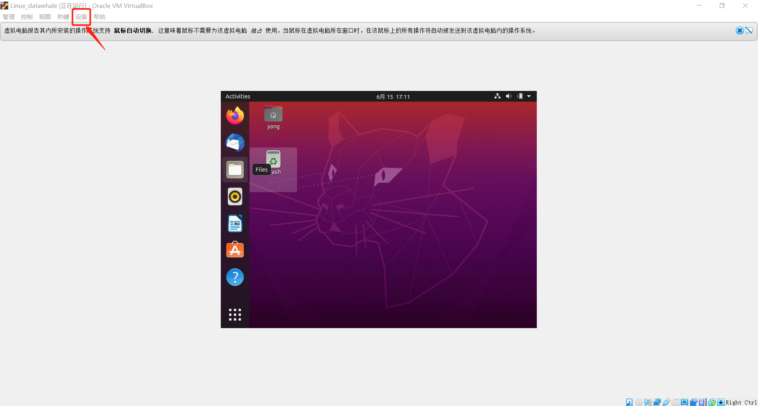Launch Thunderbird Mail from the dock
This screenshot has width=758, height=406.
[235, 143]
